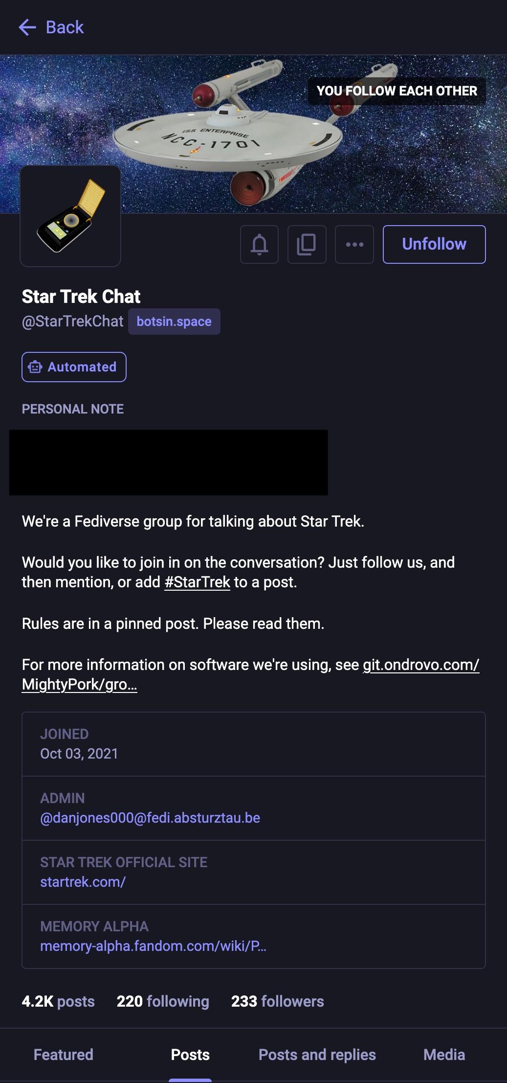Image resolution: width=507 pixels, height=1083 pixels.
Task: Click the Automated bot badge
Action: pyautogui.click(x=74, y=367)
